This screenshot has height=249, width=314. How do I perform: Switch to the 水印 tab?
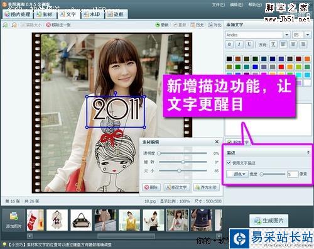(x=92, y=14)
